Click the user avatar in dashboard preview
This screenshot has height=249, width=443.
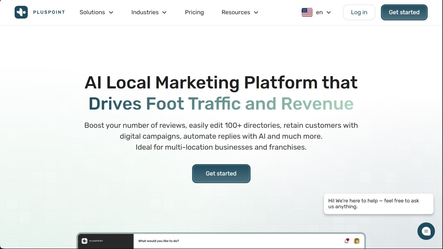[x=357, y=241]
